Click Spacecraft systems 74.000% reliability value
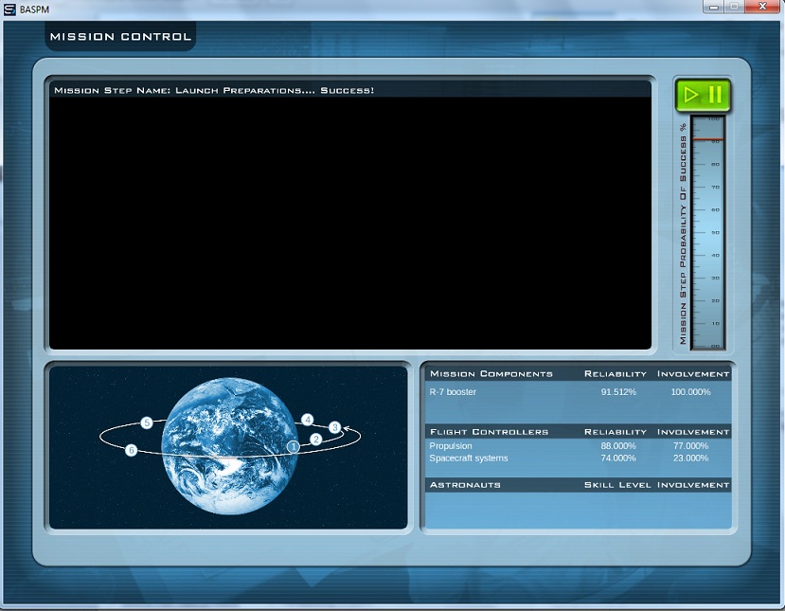Image resolution: width=785 pixels, height=611 pixels. coord(618,458)
